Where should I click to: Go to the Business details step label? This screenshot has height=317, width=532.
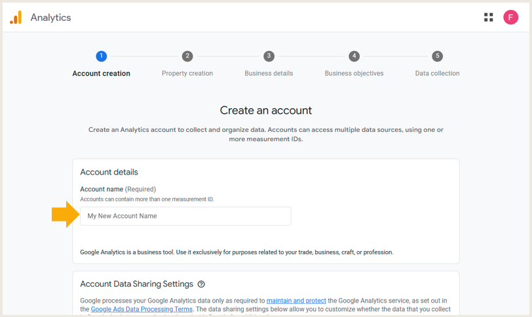tap(269, 73)
